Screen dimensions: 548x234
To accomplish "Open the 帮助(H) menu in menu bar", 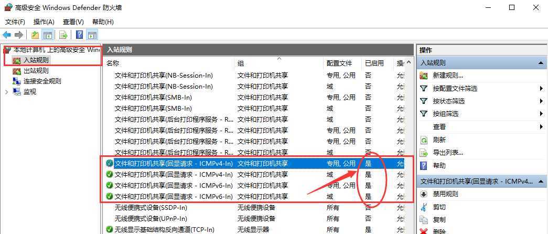I will click(103, 22).
